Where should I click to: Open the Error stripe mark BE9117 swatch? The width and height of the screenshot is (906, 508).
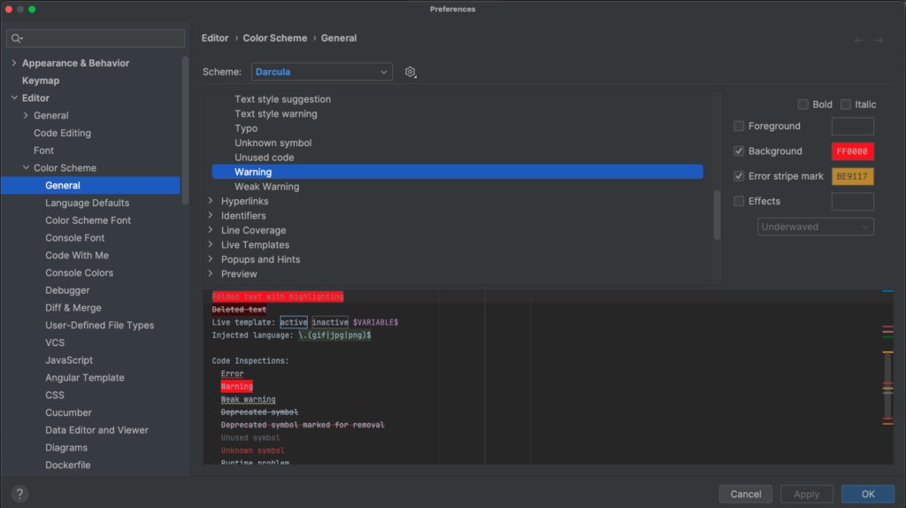(x=852, y=176)
